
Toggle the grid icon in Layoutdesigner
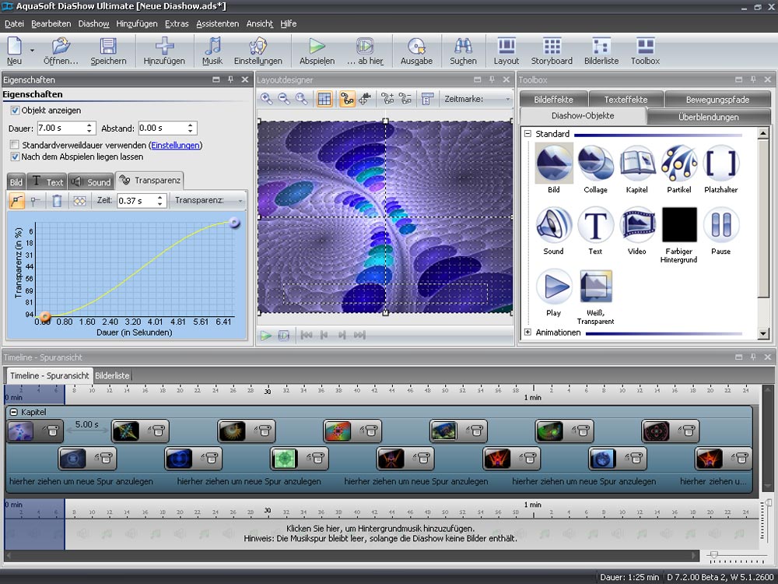(x=324, y=99)
